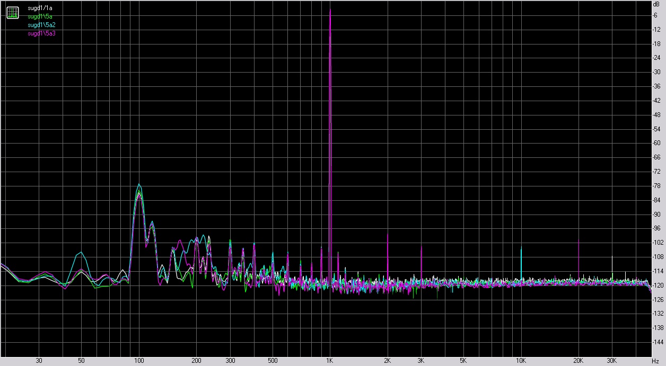Click the -60 dB axis label
The image size is (666, 366).
(x=658, y=144)
